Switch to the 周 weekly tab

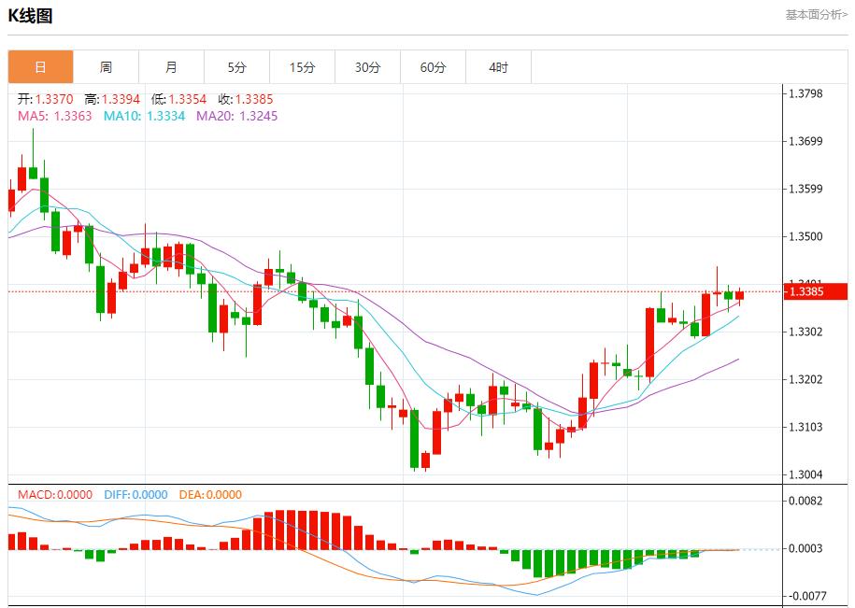(106, 67)
